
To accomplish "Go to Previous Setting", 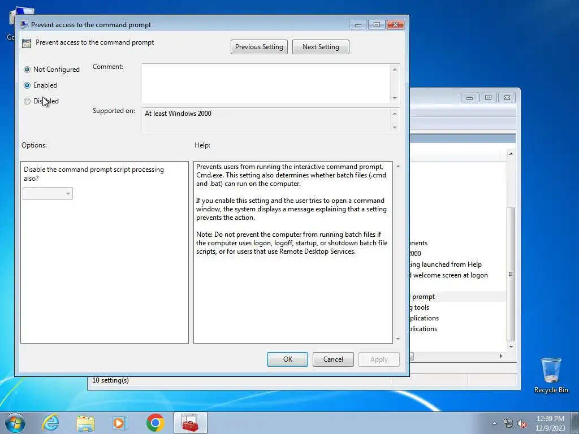I will (259, 47).
